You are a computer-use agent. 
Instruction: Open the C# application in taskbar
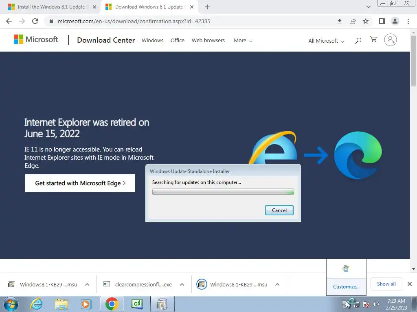[137, 304]
